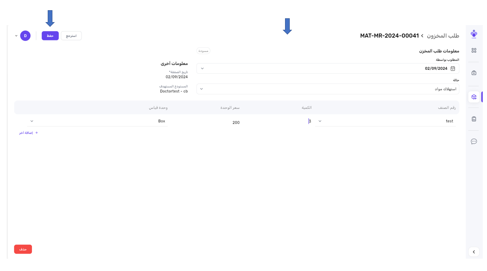Open the medical kit sidebar icon
487x271 pixels.
474,73
